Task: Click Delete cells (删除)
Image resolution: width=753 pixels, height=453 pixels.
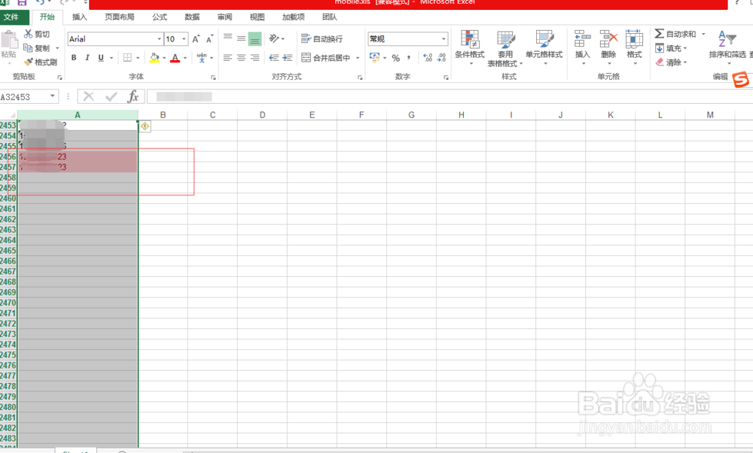Action: pos(608,47)
